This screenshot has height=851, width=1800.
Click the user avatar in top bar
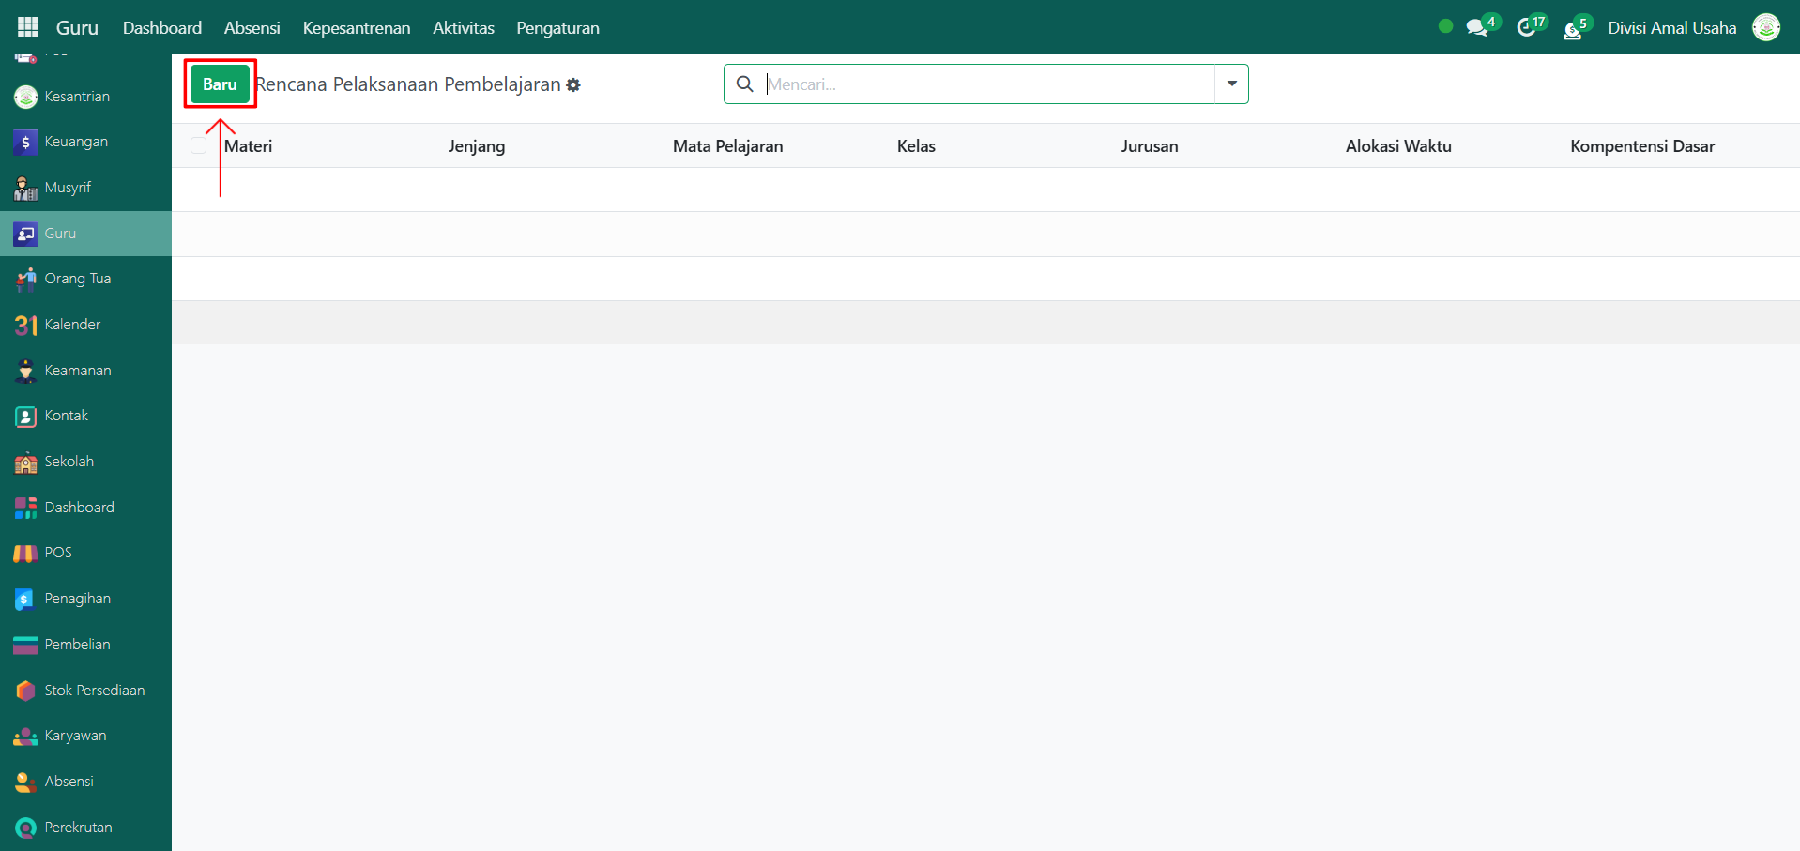click(1765, 27)
